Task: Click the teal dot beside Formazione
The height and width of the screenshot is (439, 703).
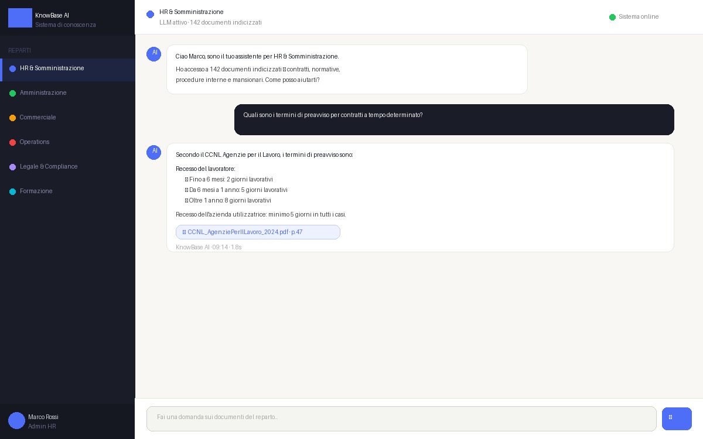Action: 12,191
